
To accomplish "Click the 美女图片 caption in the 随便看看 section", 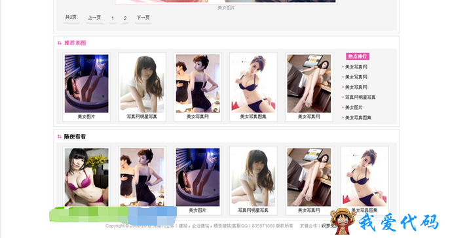I will coord(198,211).
